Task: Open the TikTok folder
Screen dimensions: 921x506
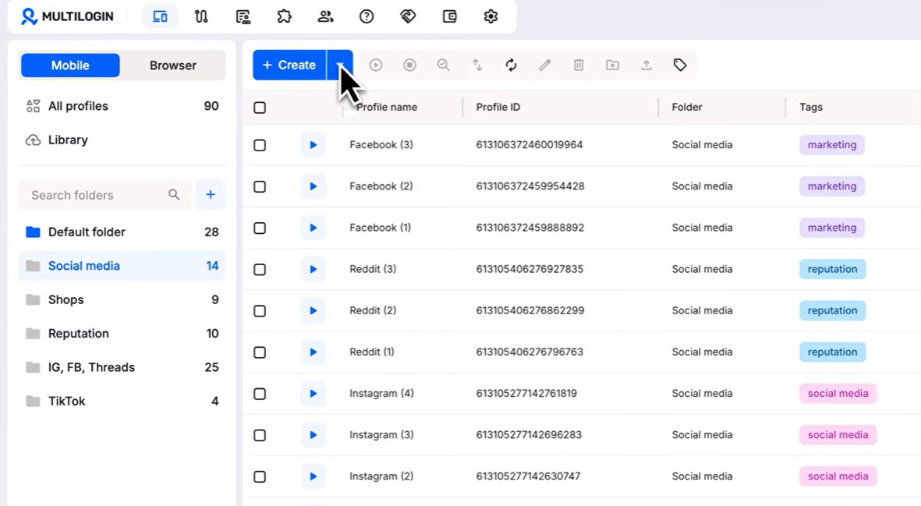Action: [x=122, y=401]
